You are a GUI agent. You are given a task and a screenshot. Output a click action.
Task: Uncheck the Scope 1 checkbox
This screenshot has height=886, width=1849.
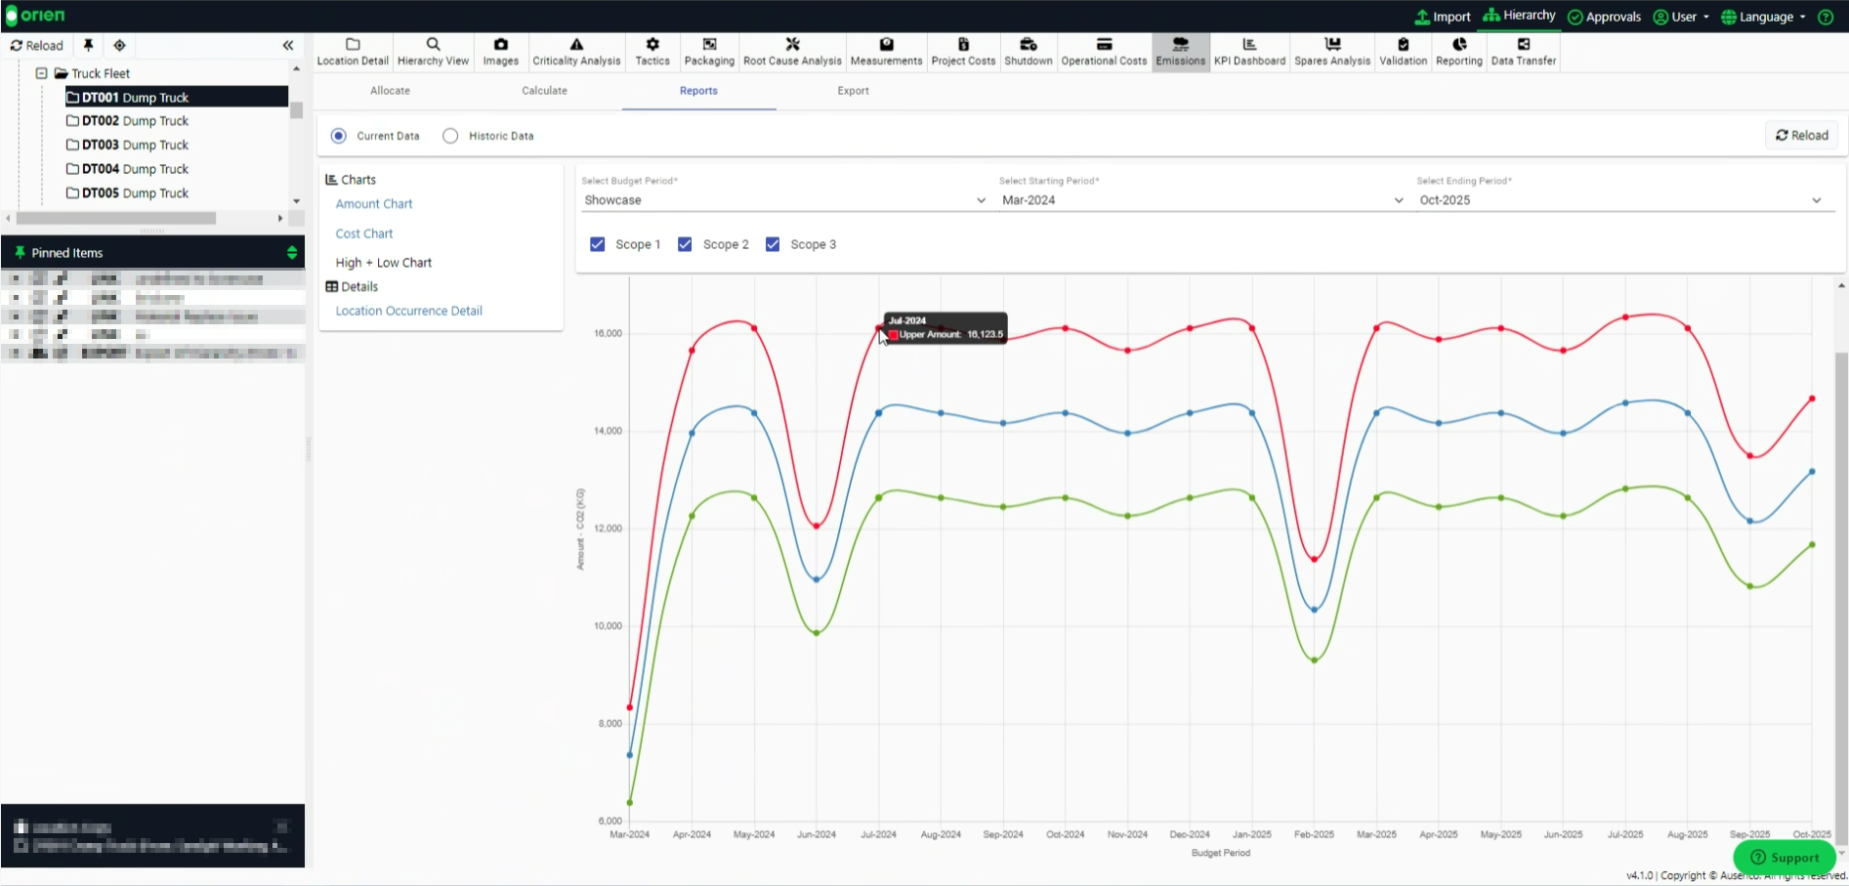pyautogui.click(x=598, y=244)
